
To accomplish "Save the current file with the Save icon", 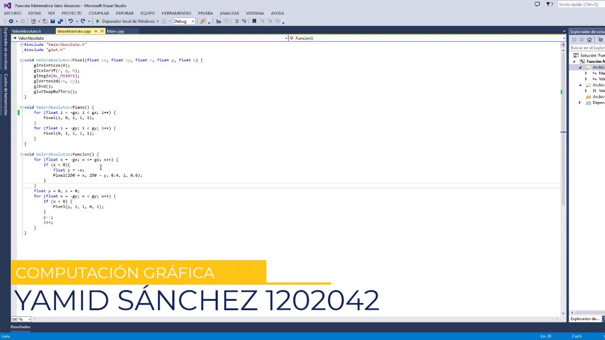I will pos(52,21).
